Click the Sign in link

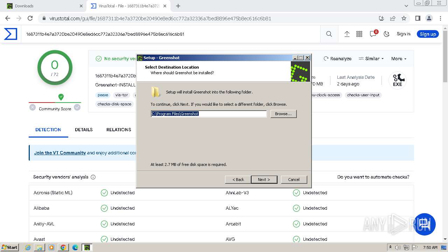click(x=404, y=34)
